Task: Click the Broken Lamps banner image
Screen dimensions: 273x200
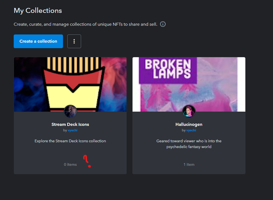Action: [x=189, y=82]
